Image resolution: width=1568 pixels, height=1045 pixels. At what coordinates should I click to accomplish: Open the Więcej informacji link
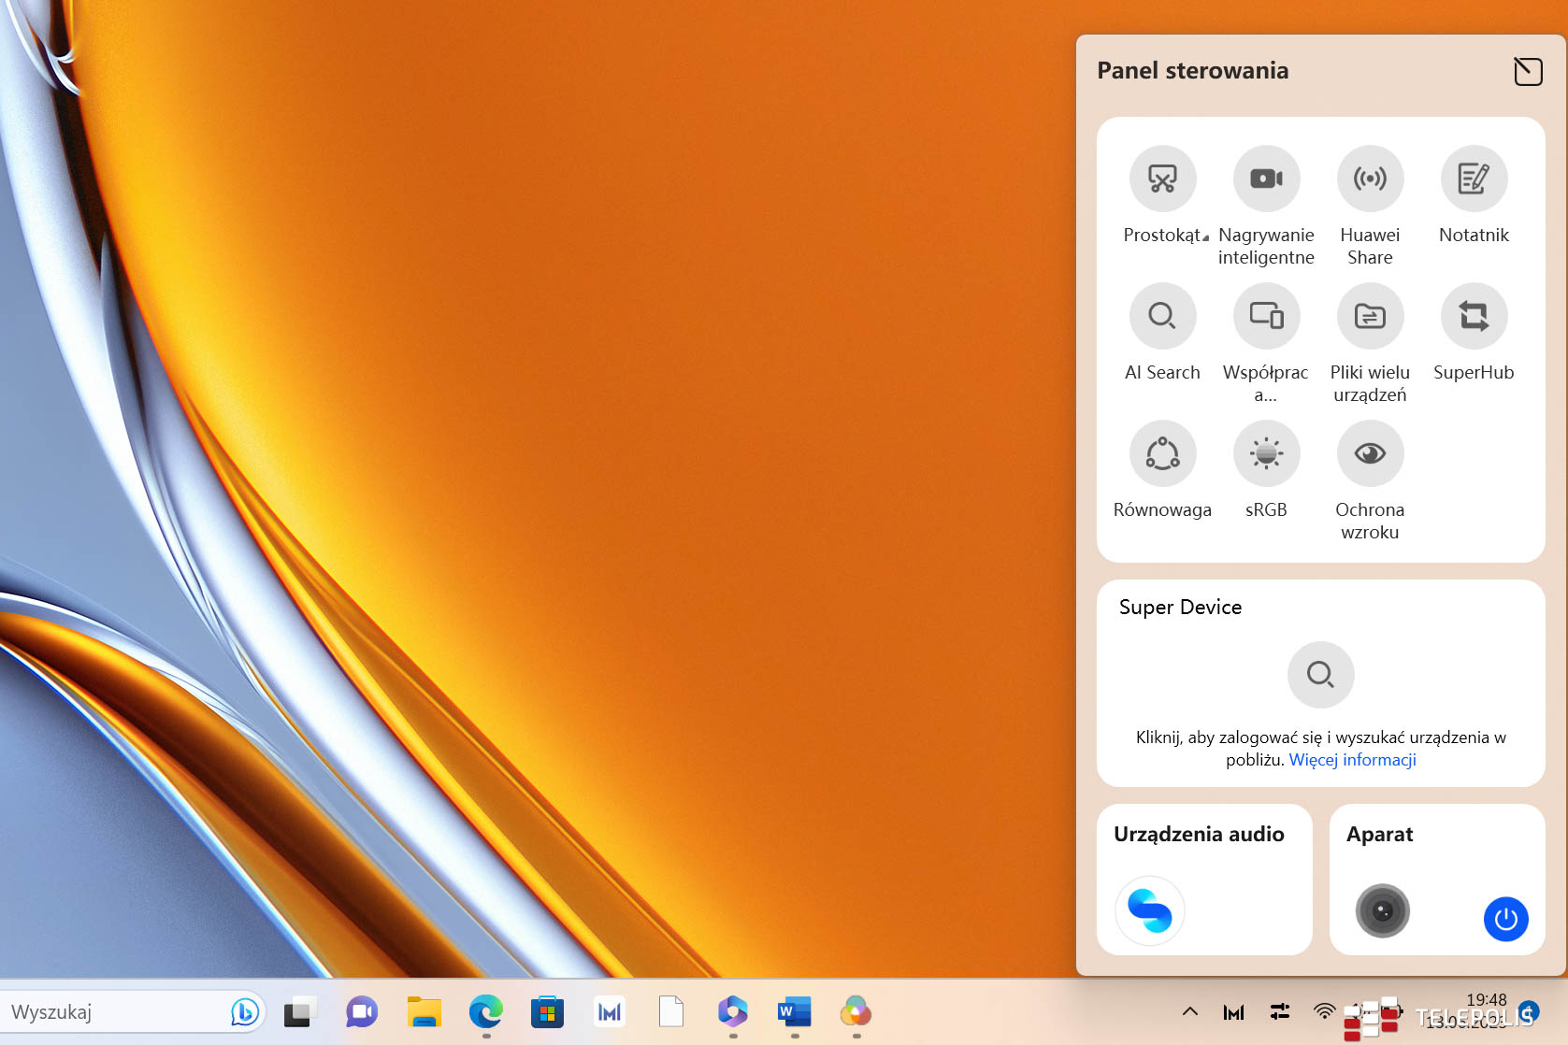click(1352, 760)
